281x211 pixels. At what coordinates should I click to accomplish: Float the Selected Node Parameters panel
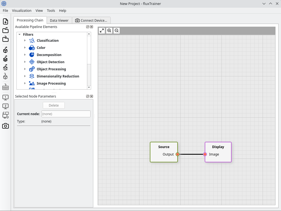pyautogui.click(x=88, y=96)
